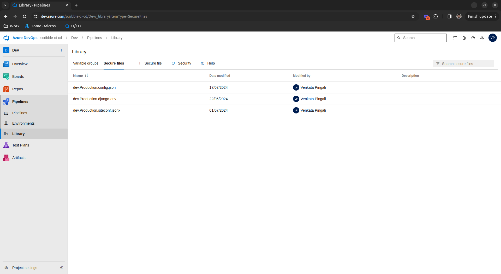Select the Secure files tab
The height and width of the screenshot is (274, 501).
pos(114,63)
